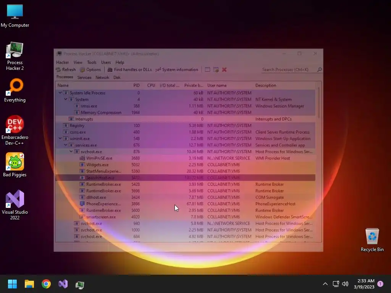The width and height of the screenshot is (391, 293).
Task: Select the Memory Compression process row
Action: (185, 113)
